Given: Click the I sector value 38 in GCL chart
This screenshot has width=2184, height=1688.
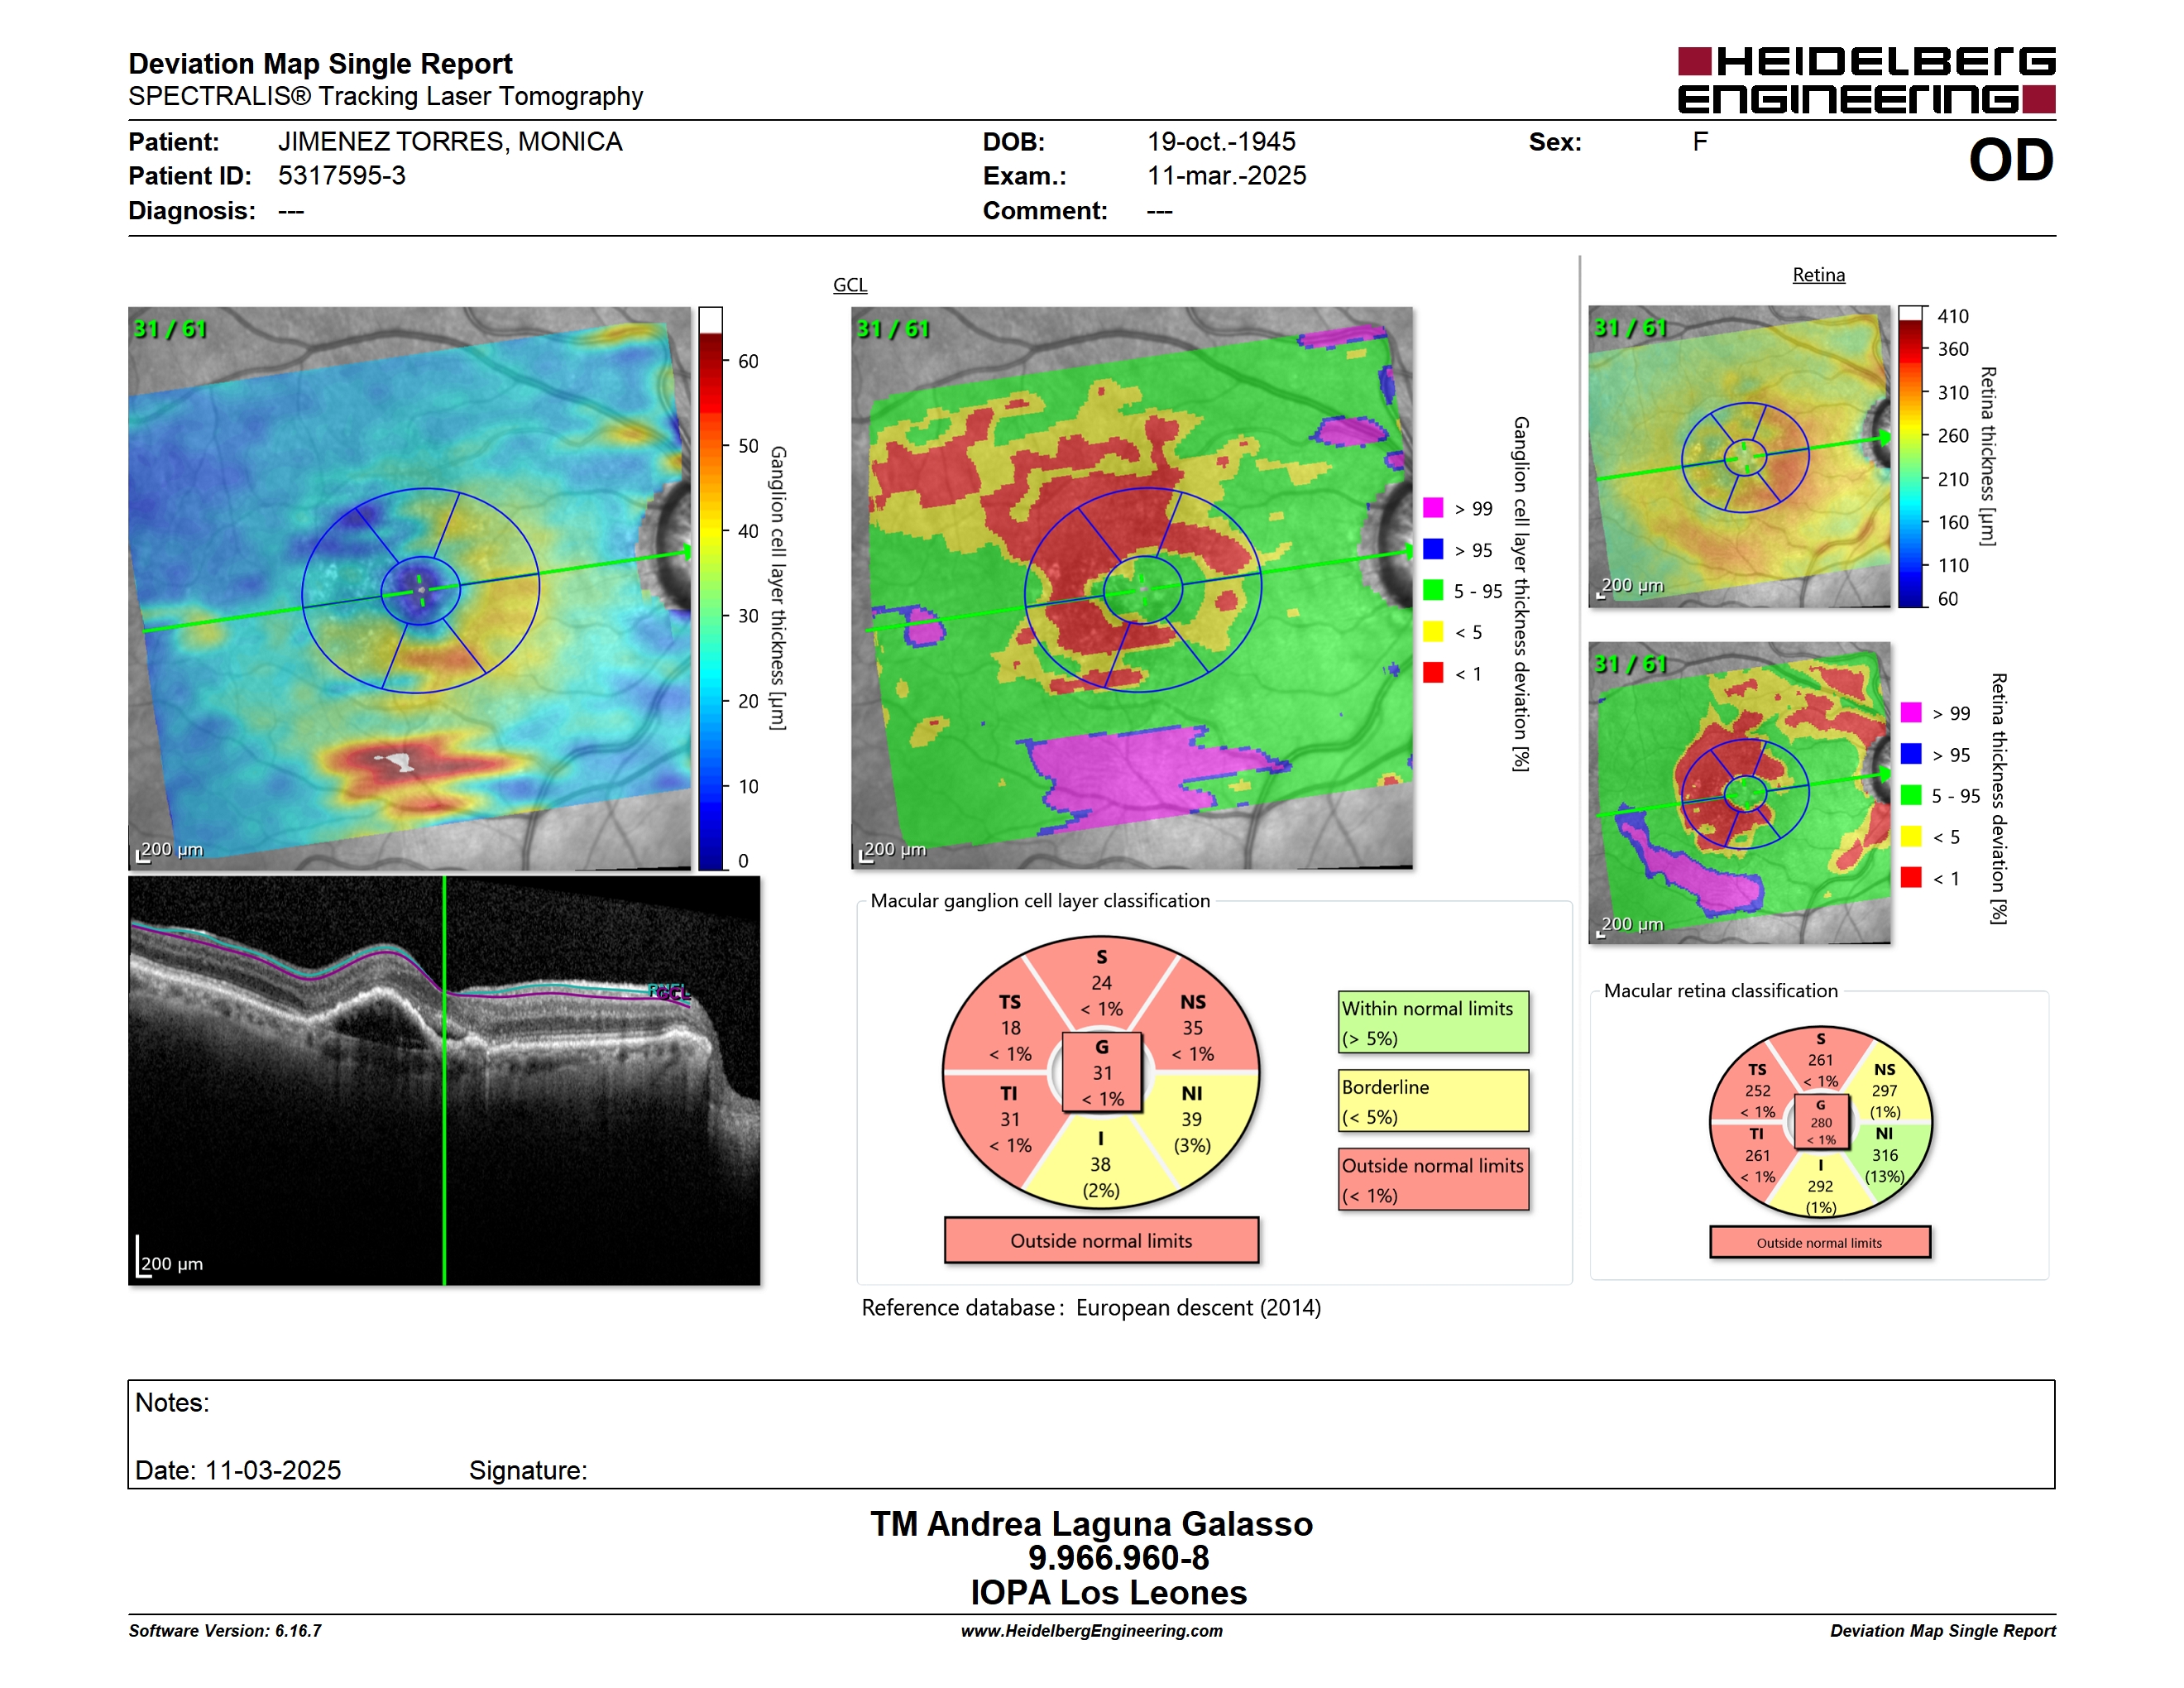Looking at the screenshot, I should [1100, 1165].
